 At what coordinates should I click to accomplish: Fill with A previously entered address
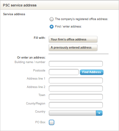pyautogui.click(x=73, y=48)
